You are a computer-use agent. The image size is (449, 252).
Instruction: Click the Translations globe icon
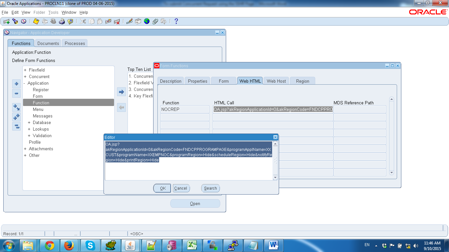point(147,21)
